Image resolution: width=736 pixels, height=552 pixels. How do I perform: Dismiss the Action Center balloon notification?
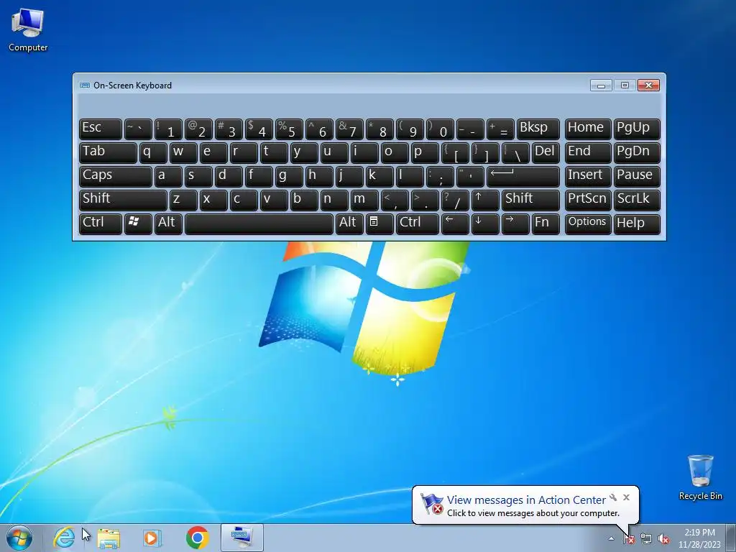click(626, 497)
